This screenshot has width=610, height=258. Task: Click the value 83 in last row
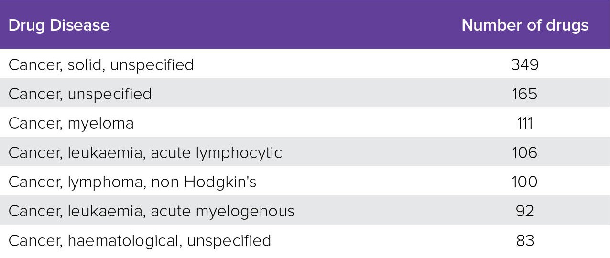point(524,240)
